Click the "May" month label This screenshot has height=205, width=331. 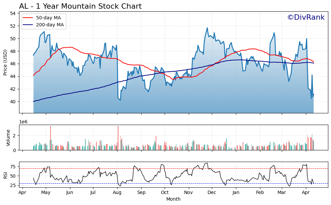tap(46, 193)
